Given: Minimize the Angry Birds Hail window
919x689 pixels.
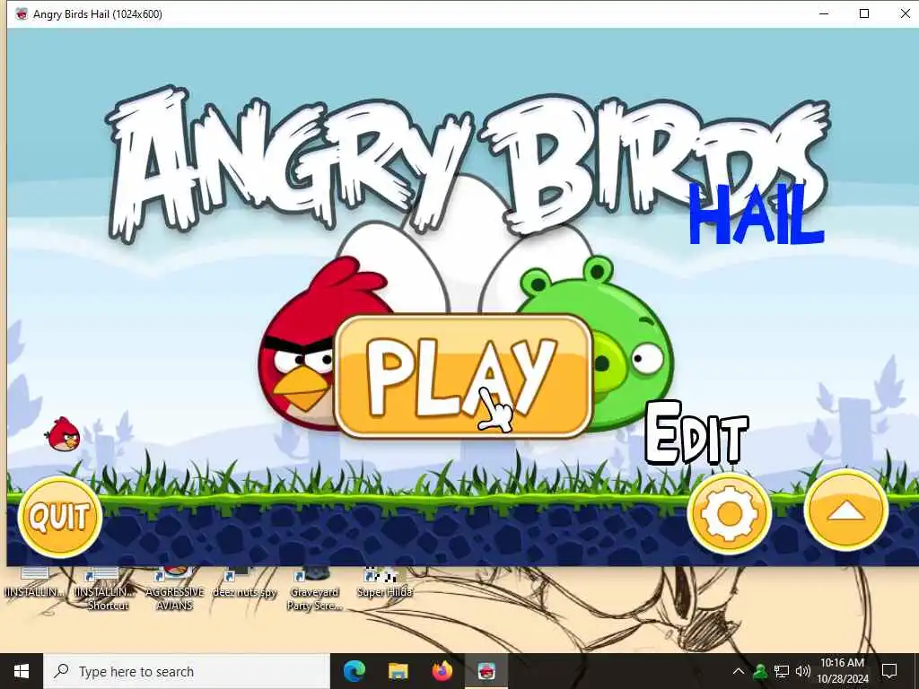Looking at the screenshot, I should (x=824, y=13).
